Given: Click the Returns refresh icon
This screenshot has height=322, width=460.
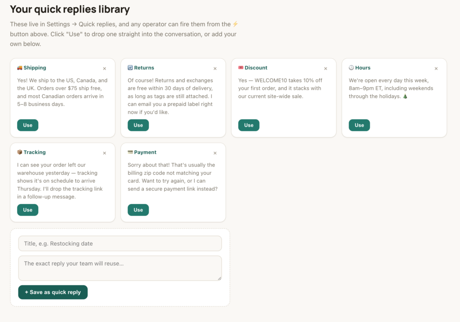Looking at the screenshot, I should point(130,68).
